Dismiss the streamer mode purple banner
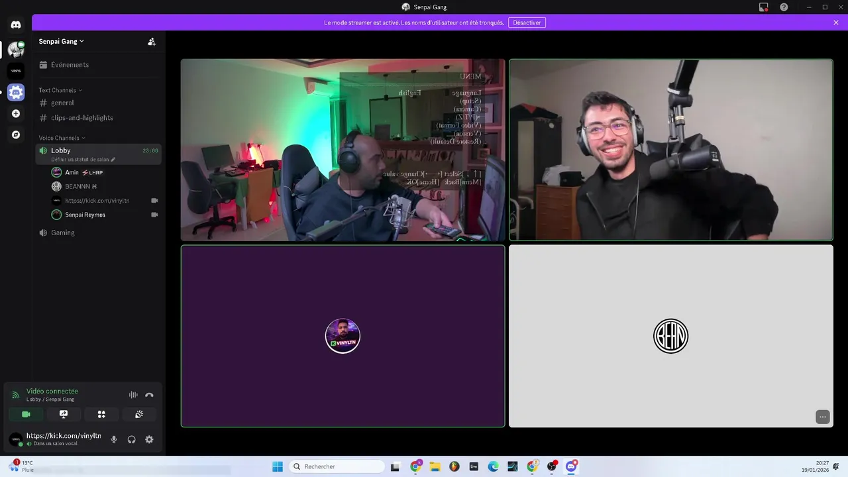 (836, 23)
